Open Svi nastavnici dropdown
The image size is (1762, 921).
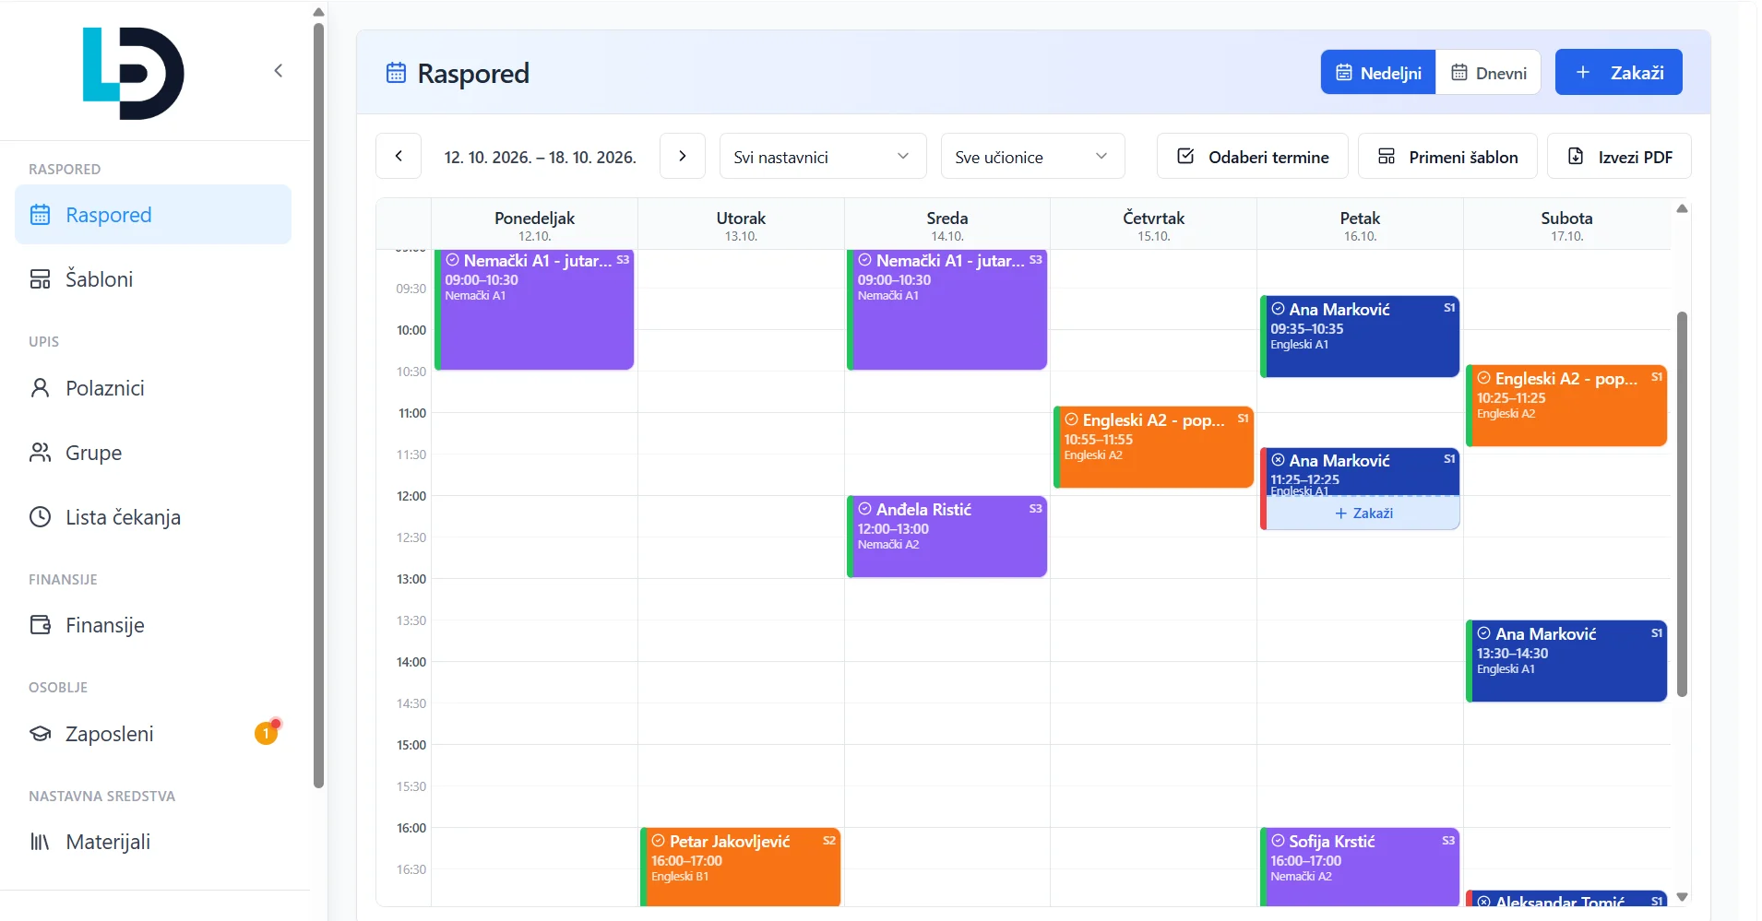(823, 157)
